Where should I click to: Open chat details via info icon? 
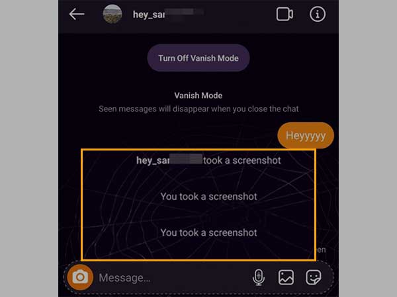pyautogui.click(x=318, y=14)
